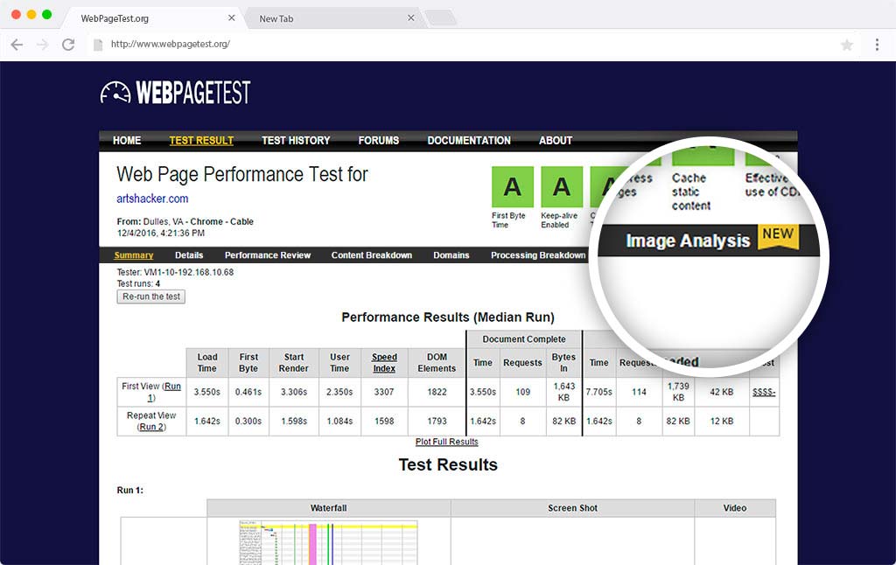Select the Summary sub-tab

(x=134, y=255)
